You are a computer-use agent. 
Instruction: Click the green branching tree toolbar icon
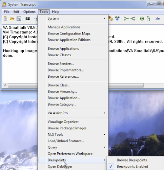(x=133, y=19)
